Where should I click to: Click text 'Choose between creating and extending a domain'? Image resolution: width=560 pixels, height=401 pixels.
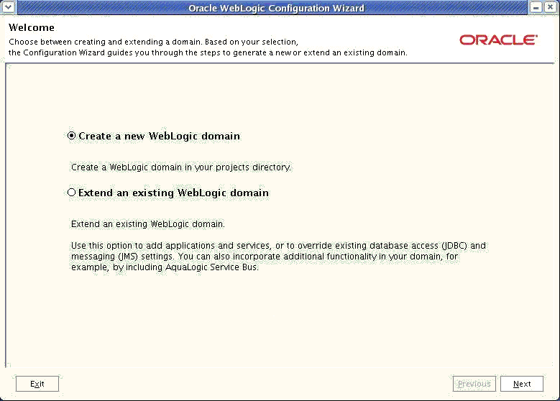(x=106, y=42)
